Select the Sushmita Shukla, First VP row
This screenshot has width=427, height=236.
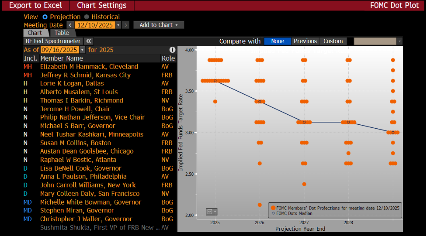(x=100, y=228)
